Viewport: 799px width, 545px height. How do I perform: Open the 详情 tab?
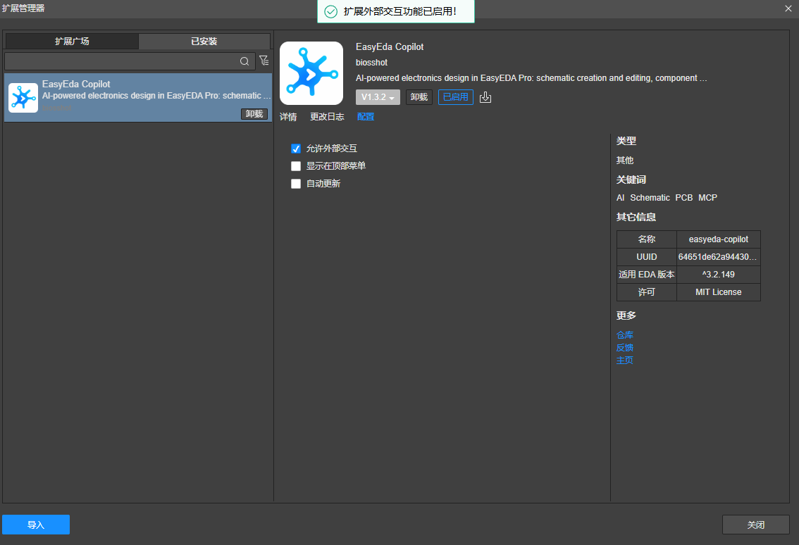pos(288,117)
